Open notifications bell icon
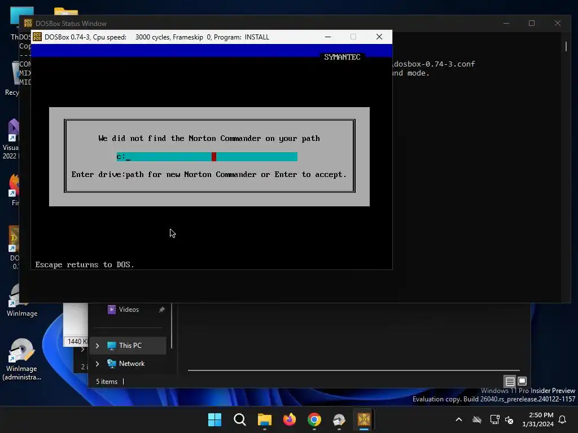This screenshot has height=433, width=578. click(562, 419)
